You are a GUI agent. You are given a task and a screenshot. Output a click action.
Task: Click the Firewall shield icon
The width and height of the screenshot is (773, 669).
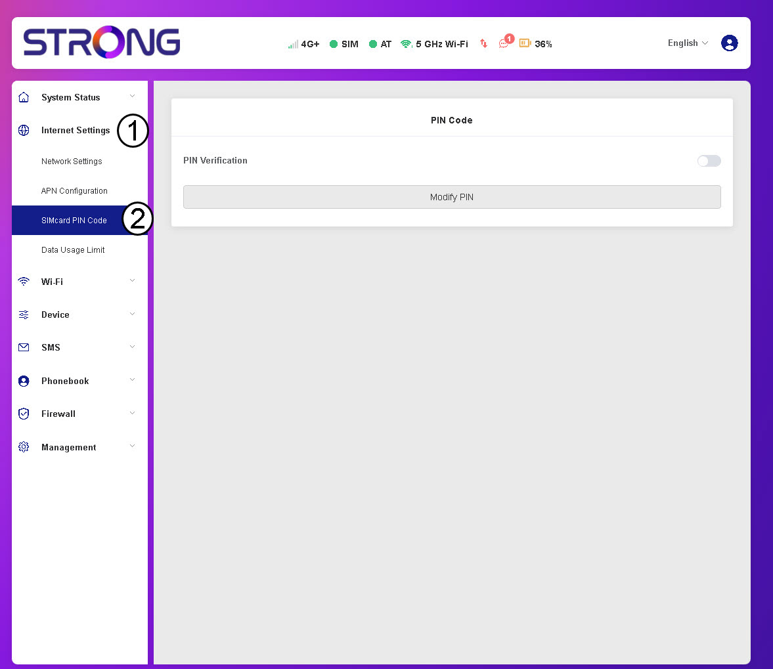[24, 414]
